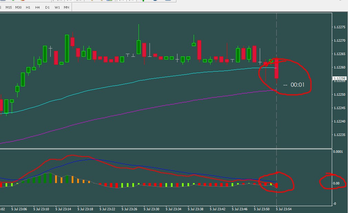This screenshot has height=213, width=348.
Task: Click the 5 Jul 23:38 time label
Action: click(195, 209)
